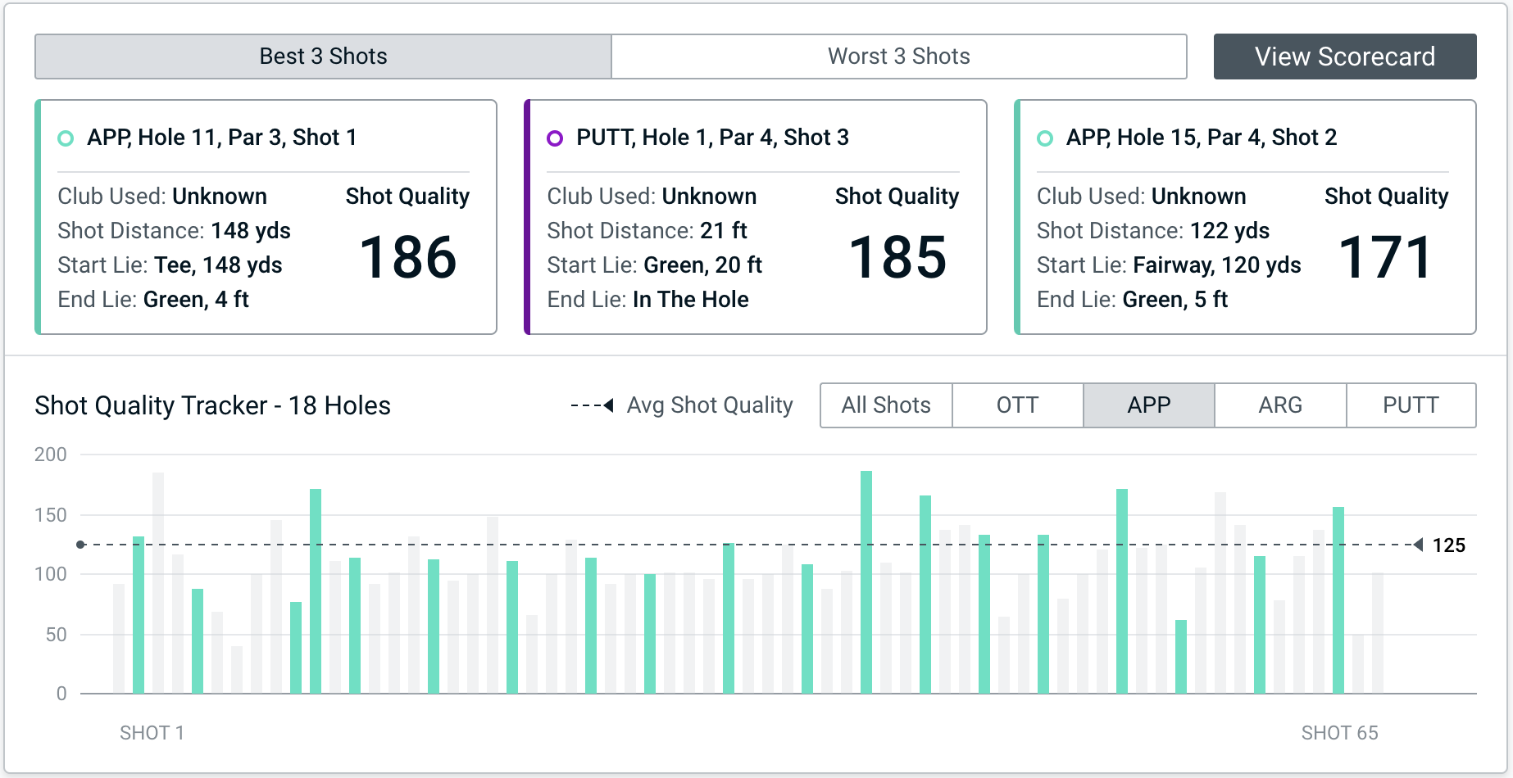Open the View Scorecard button
This screenshot has width=1513, height=778.
point(1344,57)
